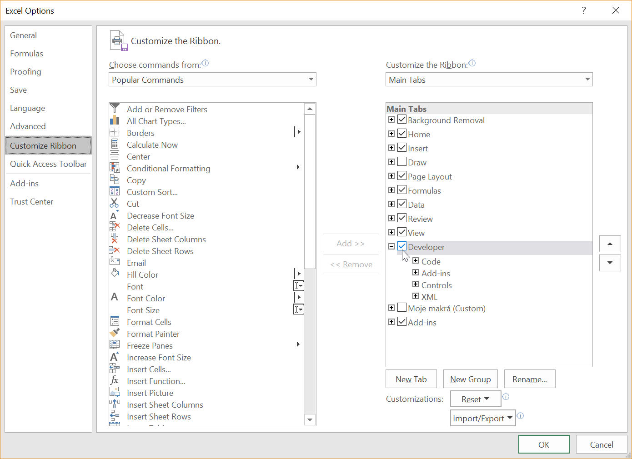Click the fx Insert Function icon

(115, 380)
